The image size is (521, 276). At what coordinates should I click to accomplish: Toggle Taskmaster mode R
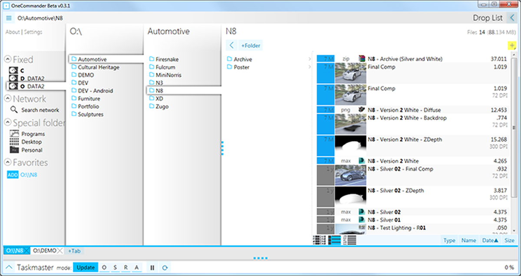click(126, 268)
